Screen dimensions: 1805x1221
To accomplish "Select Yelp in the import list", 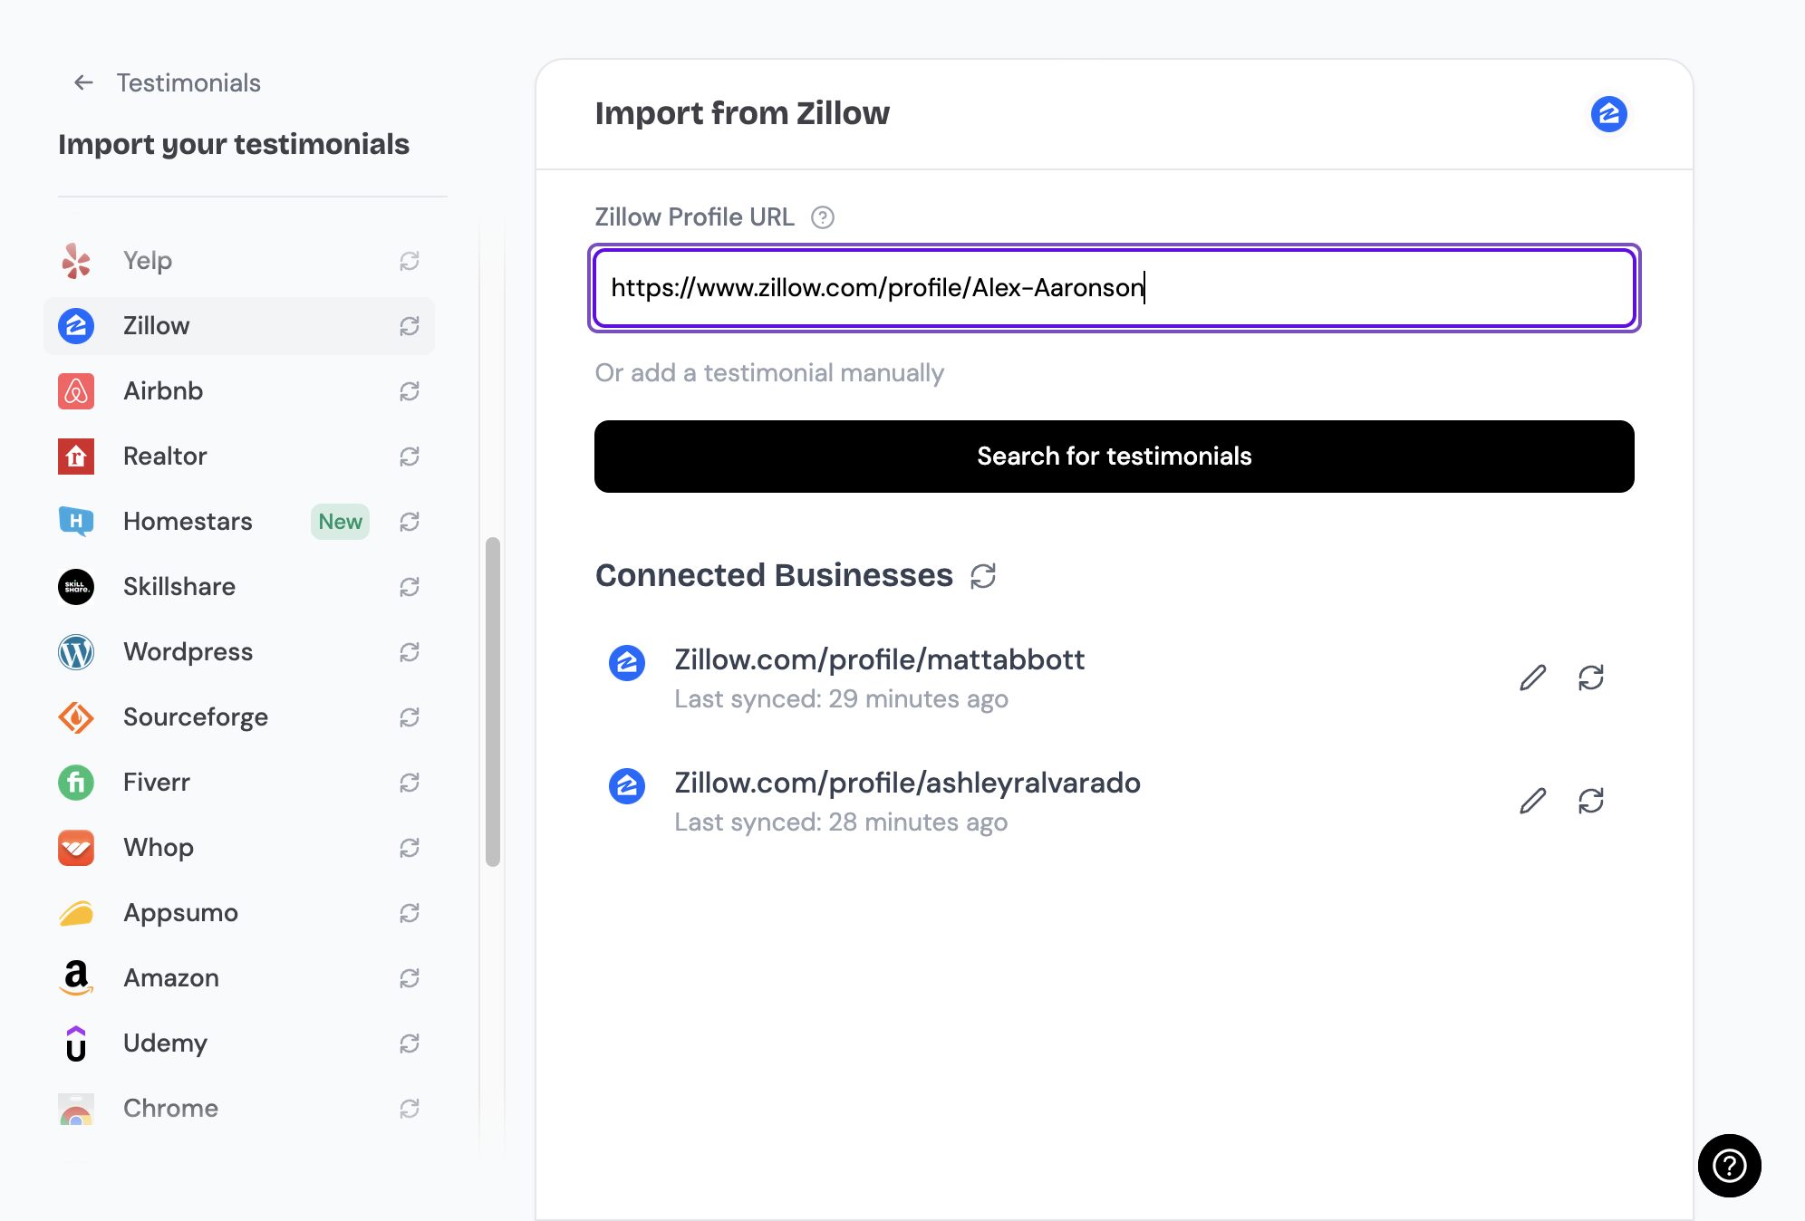I will tap(239, 261).
